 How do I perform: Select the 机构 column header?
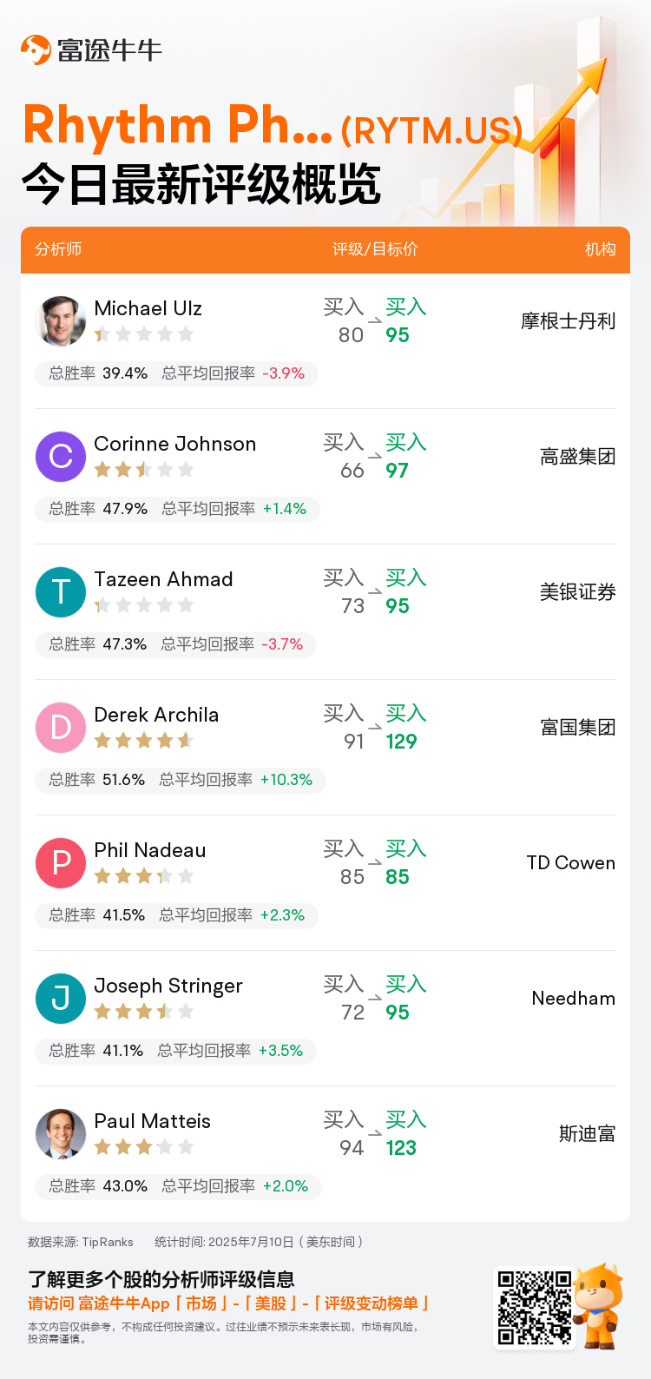(601, 249)
